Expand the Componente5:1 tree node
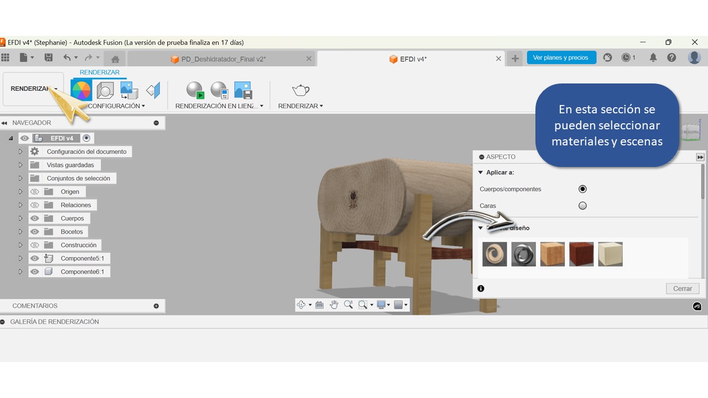 (x=21, y=258)
